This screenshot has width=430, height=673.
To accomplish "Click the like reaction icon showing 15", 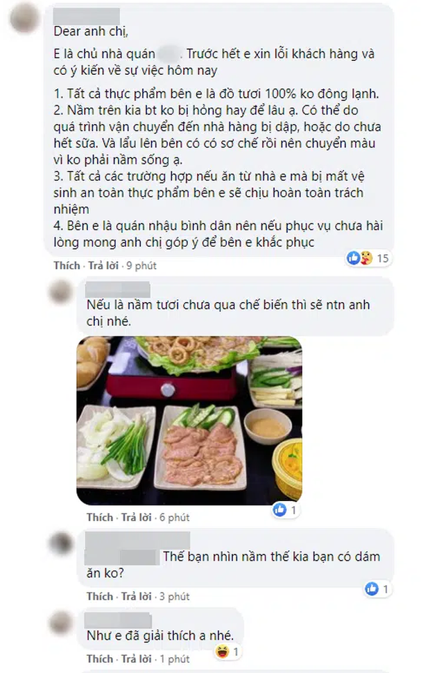I will [353, 258].
